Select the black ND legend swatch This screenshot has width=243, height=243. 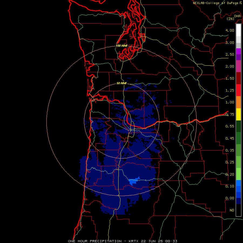coord(238,210)
